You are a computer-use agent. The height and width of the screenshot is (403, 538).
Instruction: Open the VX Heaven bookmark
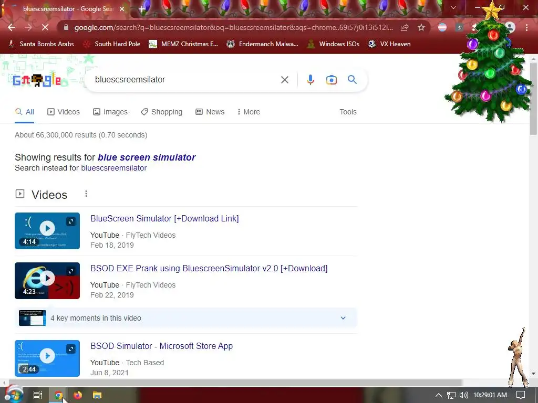389,44
